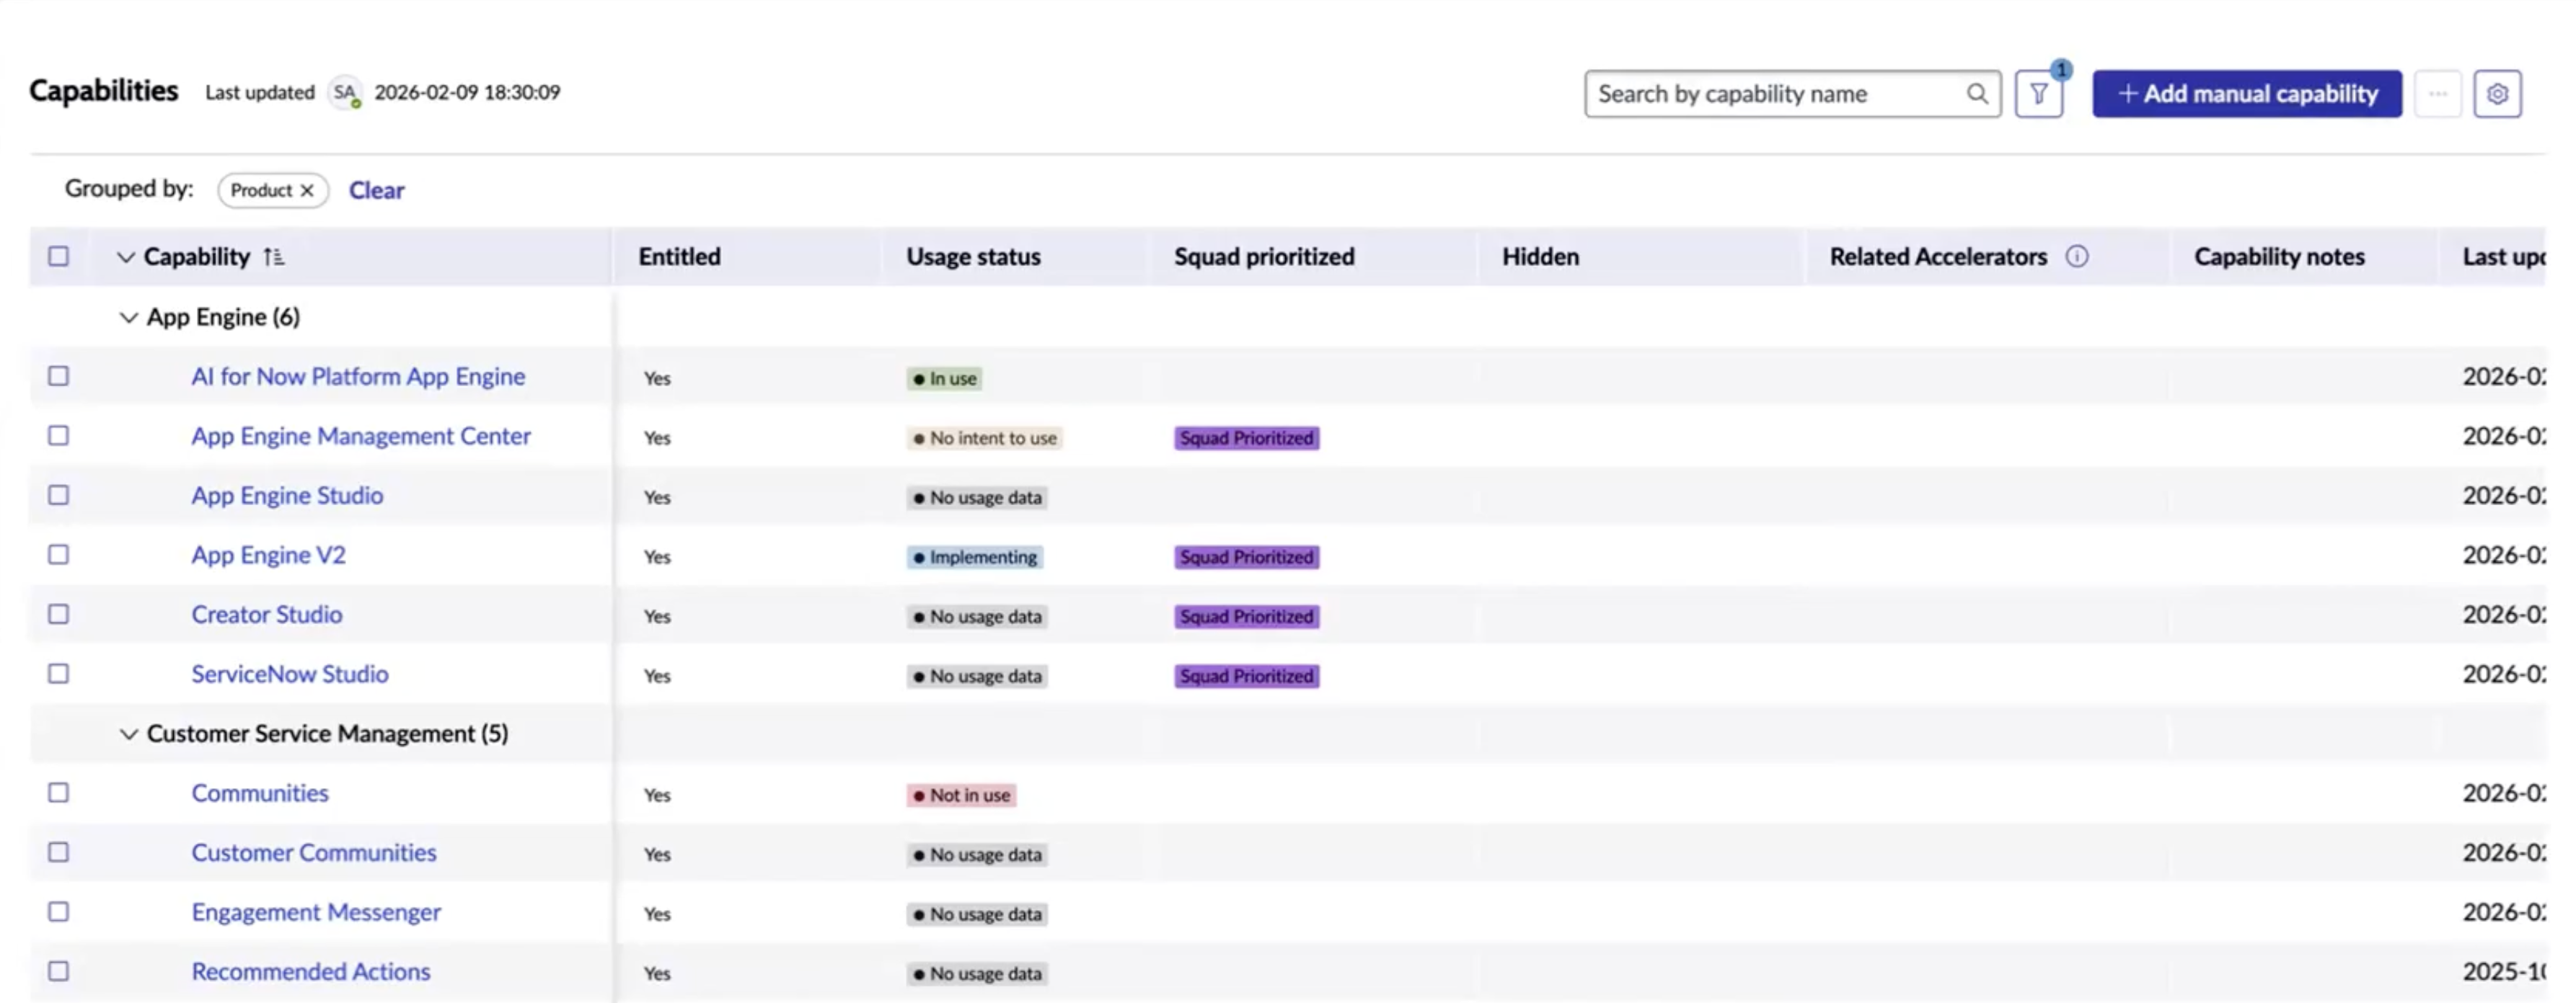Open the Communities capability link

pyautogui.click(x=260, y=793)
